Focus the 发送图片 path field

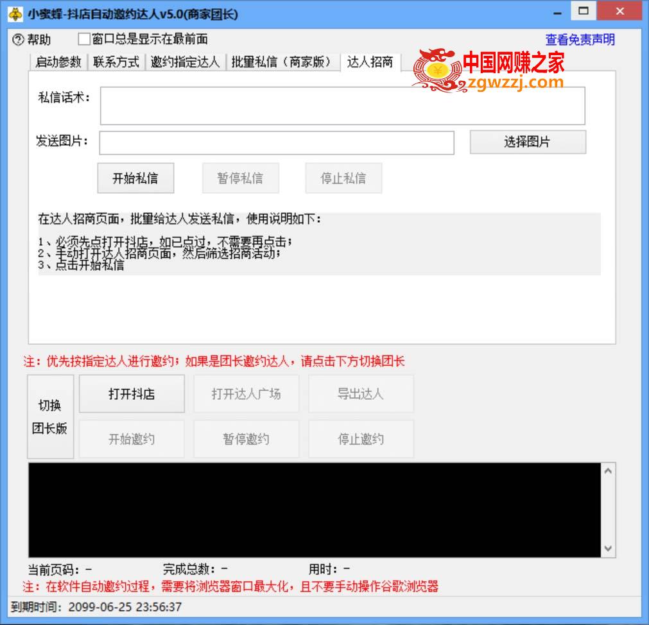click(x=277, y=142)
